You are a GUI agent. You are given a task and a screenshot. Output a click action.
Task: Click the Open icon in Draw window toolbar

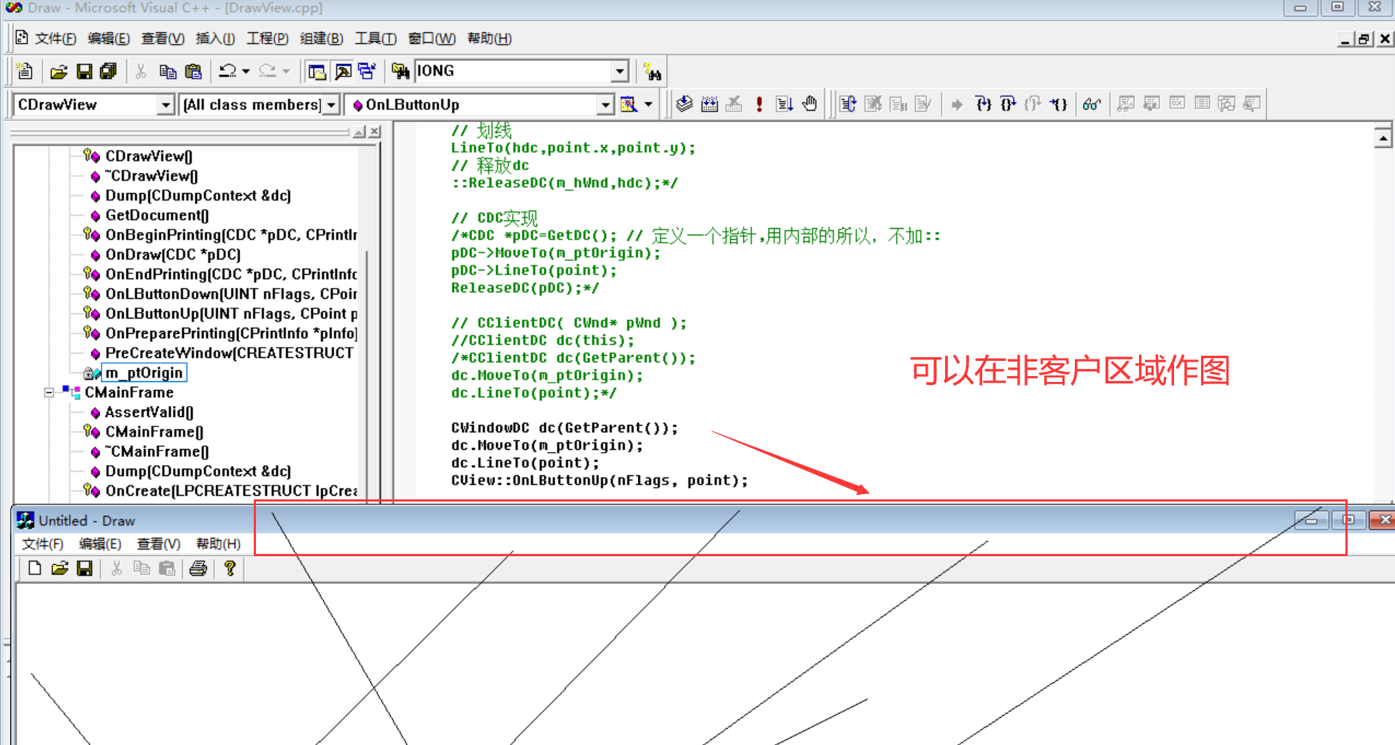60,569
